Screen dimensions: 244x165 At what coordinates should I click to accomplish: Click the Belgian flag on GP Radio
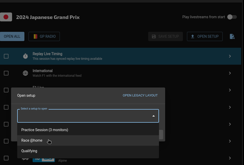pyautogui.click(x=35, y=36)
